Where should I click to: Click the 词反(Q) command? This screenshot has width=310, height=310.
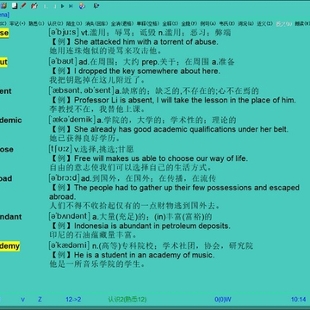[245, 23]
